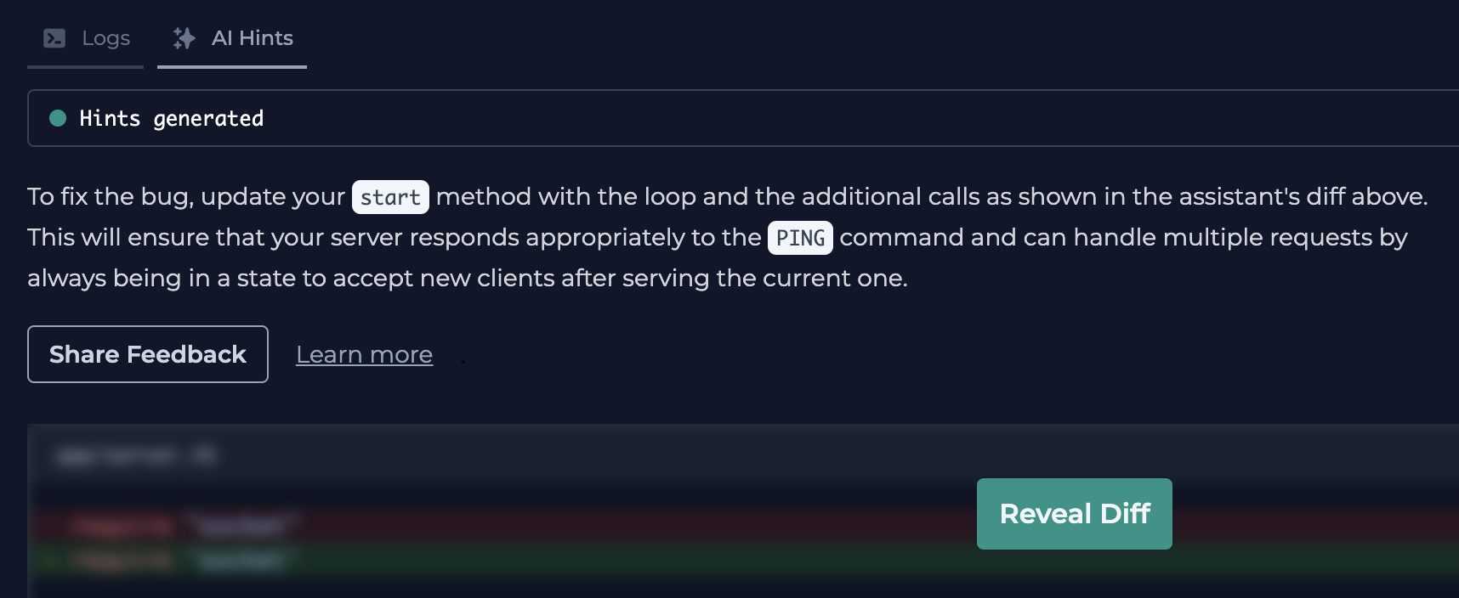1459x598 pixels.
Task: Follow the Learn more link
Action: pos(364,354)
